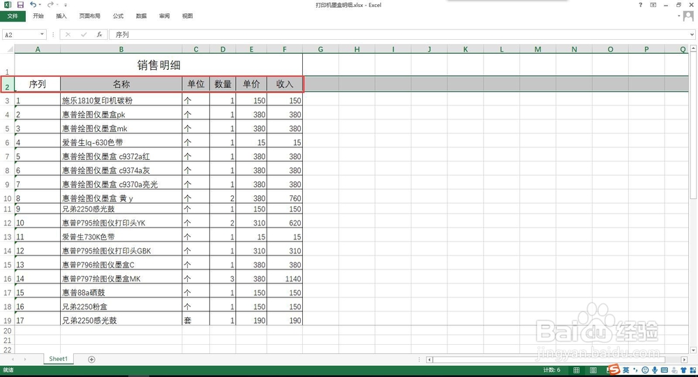Screen dimensions: 698x377
Task: Click header cell 数量
Action: point(223,84)
